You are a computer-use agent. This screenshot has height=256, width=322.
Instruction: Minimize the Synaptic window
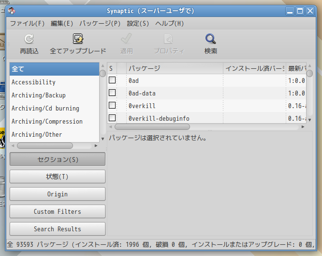point(290,11)
